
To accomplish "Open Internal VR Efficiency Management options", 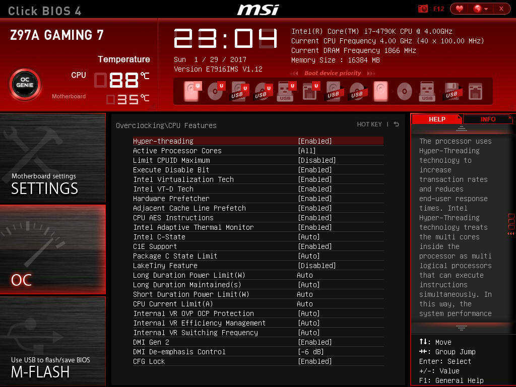I will point(258,323).
